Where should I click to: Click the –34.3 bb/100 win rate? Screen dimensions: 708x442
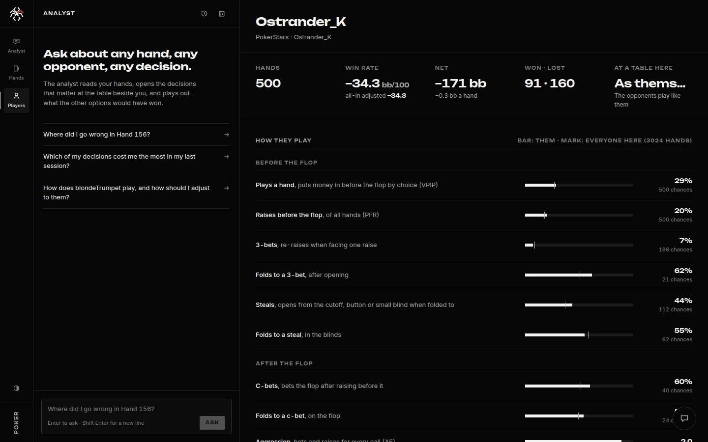[377, 83]
